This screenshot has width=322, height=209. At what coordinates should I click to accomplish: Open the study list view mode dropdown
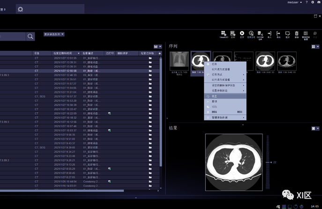click(157, 47)
